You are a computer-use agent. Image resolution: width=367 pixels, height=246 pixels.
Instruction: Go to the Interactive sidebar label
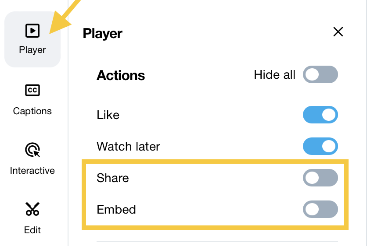32,171
